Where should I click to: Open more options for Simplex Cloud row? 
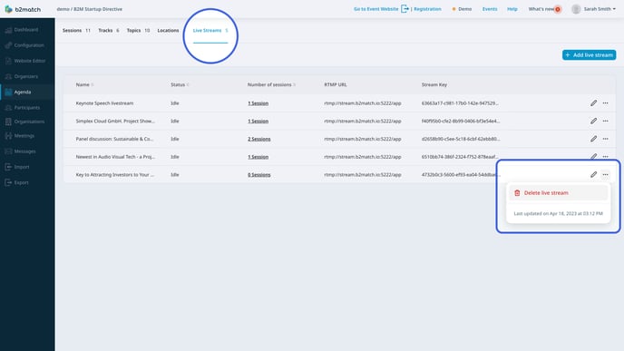605,121
